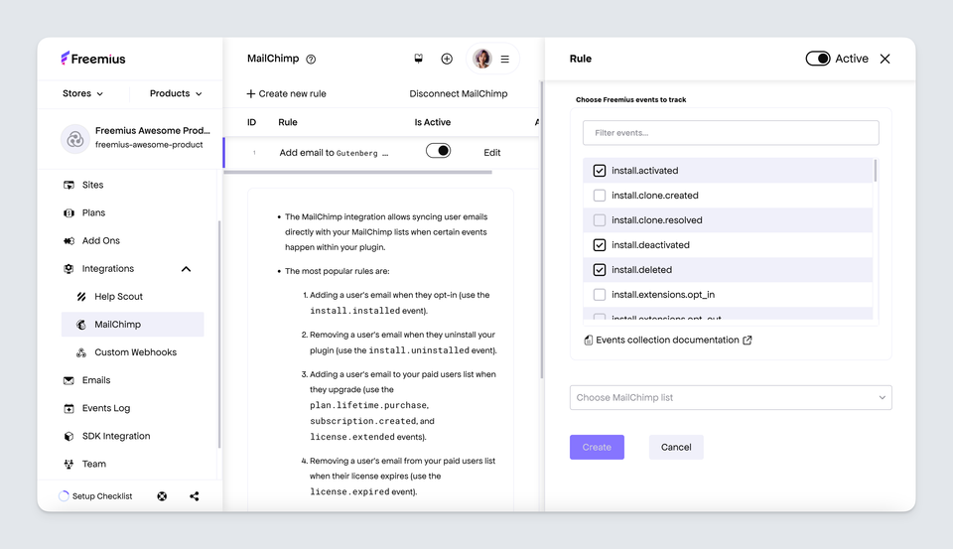Open the Choose MailChimp list dropdown

731,398
